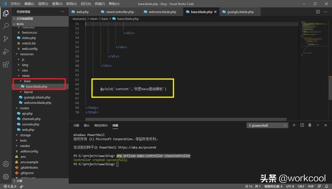The width and height of the screenshot is (332, 189).
Task: Open base.blade.php in the file tree
Action: pyautogui.click(x=36, y=86)
